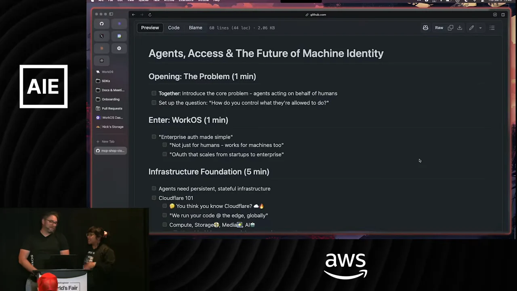Open the pinned blue calendar icon

119,36
